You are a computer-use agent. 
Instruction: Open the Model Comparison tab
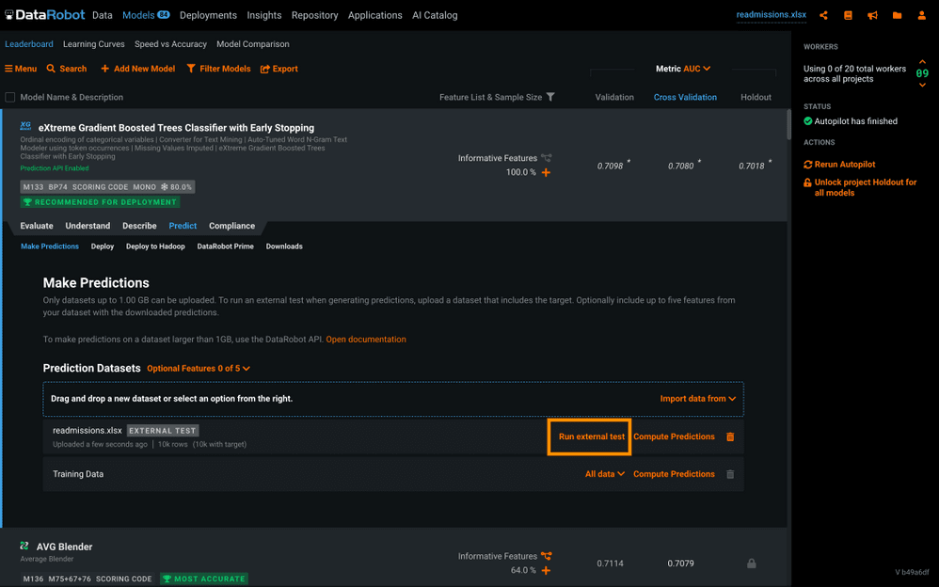click(253, 44)
